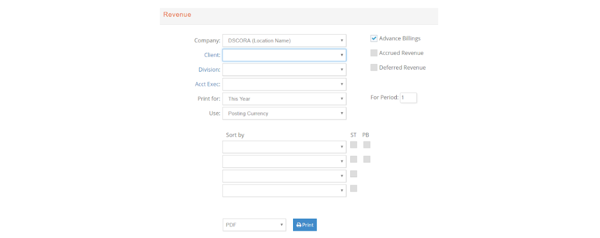This screenshot has height=238, width=600.
Task: Tick the ST checkbox on fourth sort row
Action: 354,188
